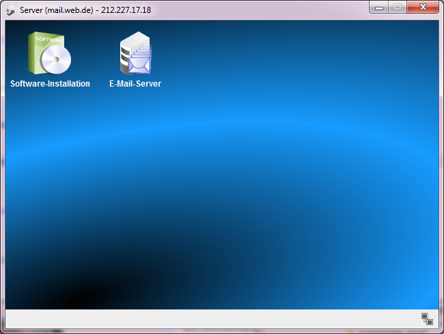Viewport: 444px width, 334px height.
Task: Close the Server (mail.web.de) window
Action: [x=423, y=7]
